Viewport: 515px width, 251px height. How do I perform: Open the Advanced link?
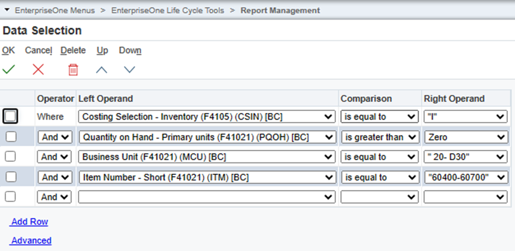pos(31,241)
